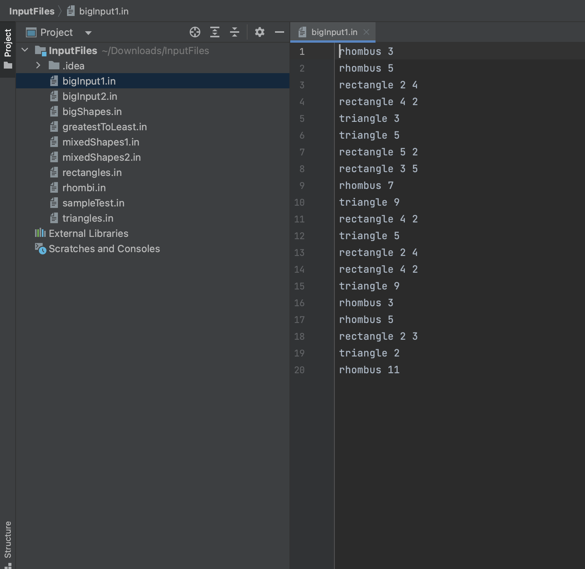Click line number 10 in the editor gutter
The height and width of the screenshot is (569, 585).
point(299,202)
